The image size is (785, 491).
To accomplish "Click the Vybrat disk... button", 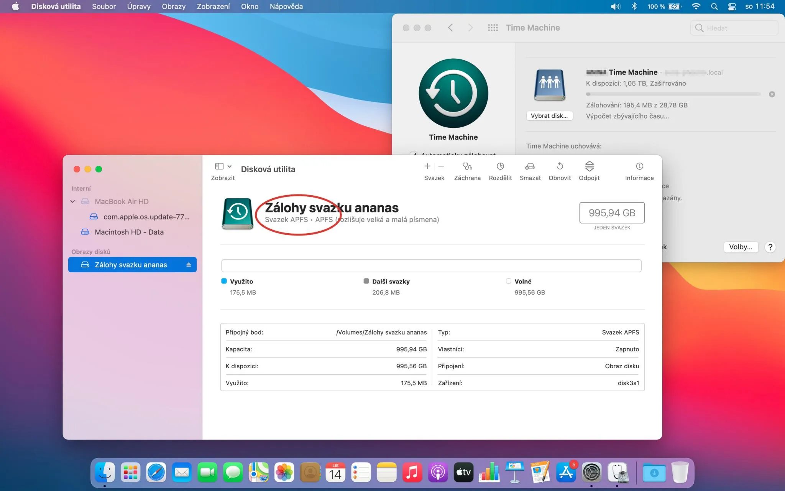I will click(549, 116).
